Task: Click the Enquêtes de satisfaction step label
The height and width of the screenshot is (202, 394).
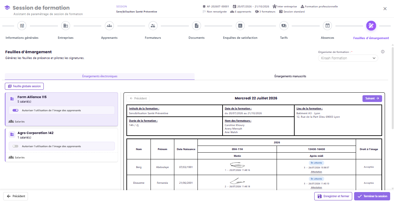Action: tap(240, 38)
